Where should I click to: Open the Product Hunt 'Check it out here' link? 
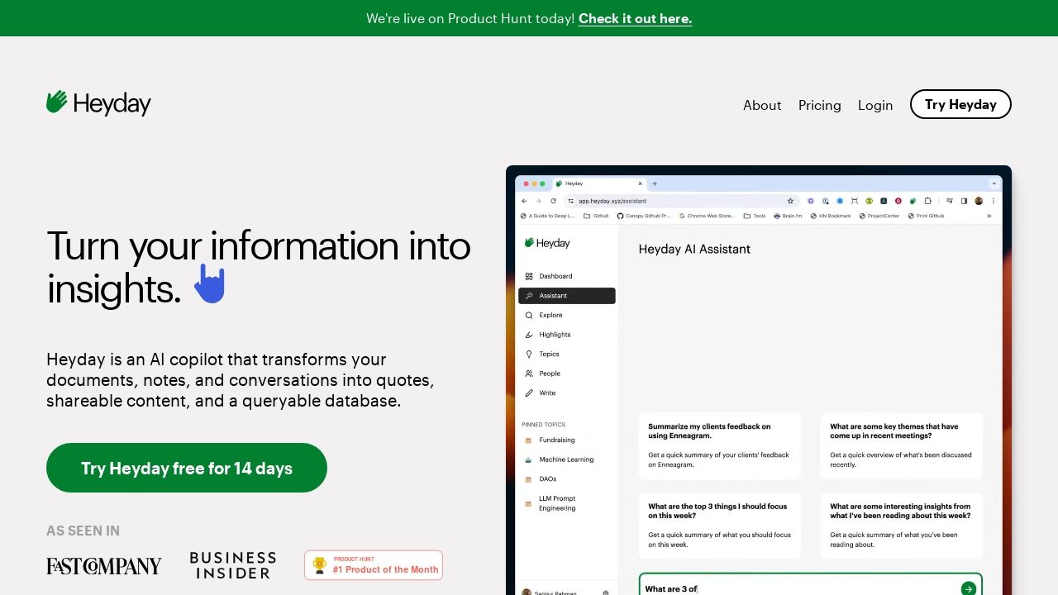pyautogui.click(x=635, y=18)
